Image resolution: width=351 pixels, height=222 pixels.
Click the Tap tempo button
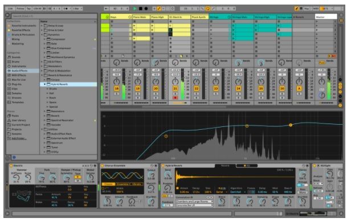tap(28, 9)
